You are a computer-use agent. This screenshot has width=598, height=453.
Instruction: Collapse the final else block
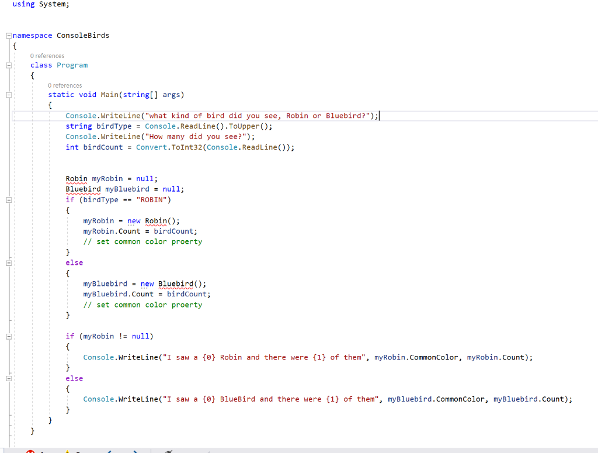click(8, 378)
